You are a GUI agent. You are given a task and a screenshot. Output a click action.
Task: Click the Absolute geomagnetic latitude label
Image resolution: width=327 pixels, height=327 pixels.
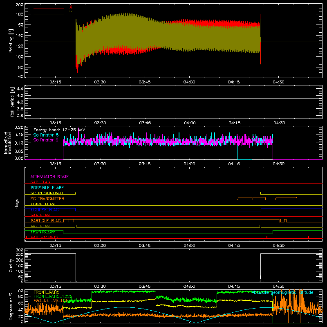282,292
